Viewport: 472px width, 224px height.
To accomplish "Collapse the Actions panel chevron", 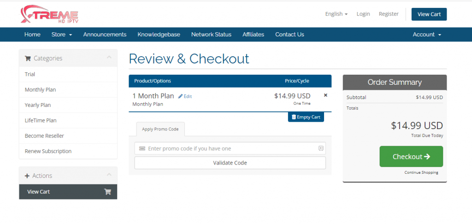I will (x=109, y=174).
